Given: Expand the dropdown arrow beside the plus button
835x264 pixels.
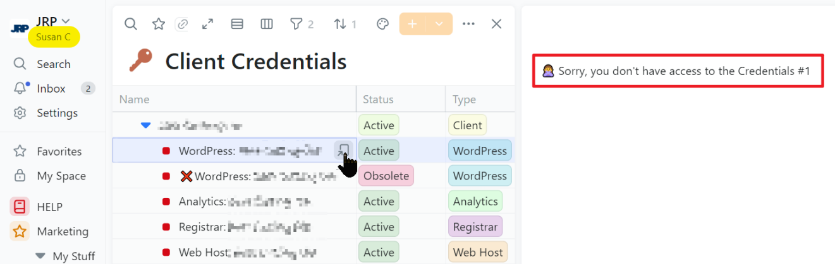Looking at the screenshot, I should [439, 24].
